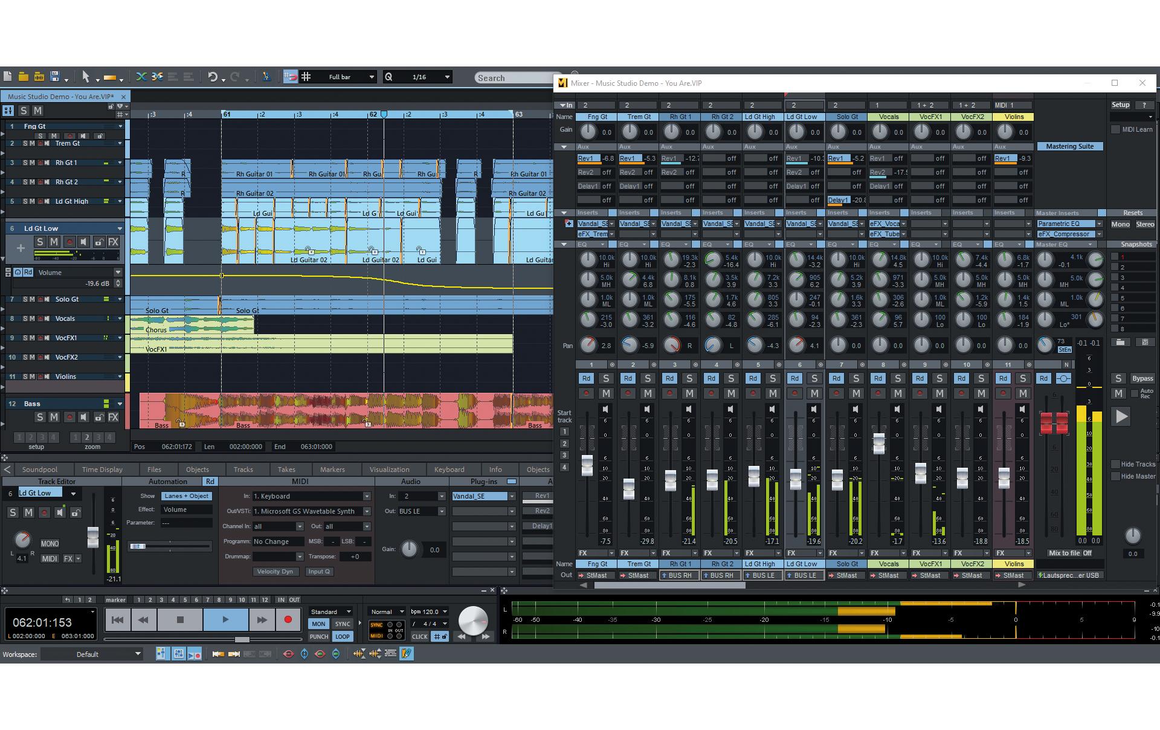Start recording with the red transport button
The image size is (1160, 730).
tap(288, 619)
